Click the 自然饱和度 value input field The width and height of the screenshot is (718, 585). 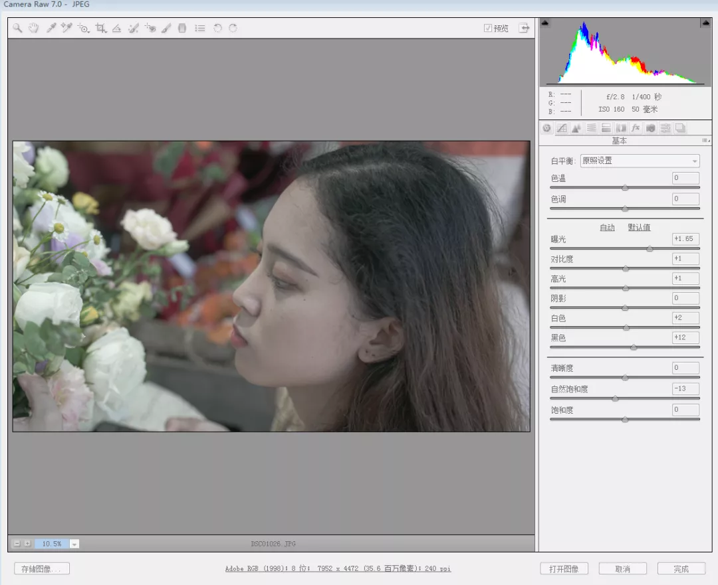[x=685, y=388]
